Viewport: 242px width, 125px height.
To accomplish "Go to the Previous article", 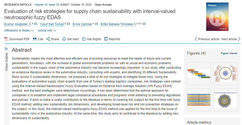I will point(207,39).
